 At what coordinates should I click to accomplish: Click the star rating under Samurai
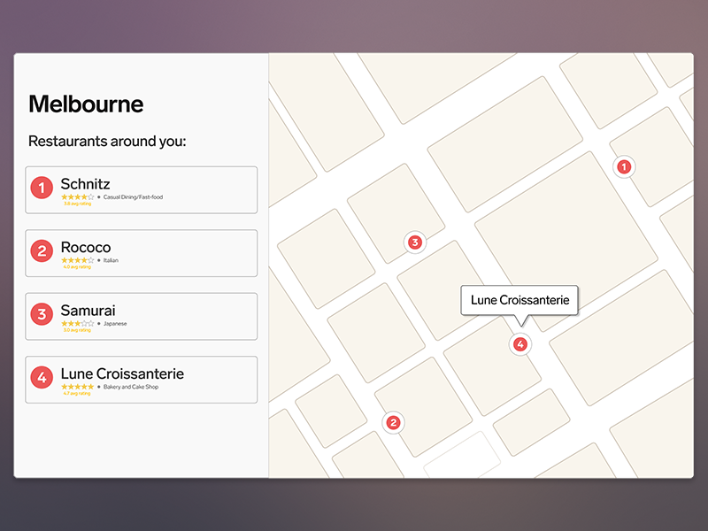(78, 323)
